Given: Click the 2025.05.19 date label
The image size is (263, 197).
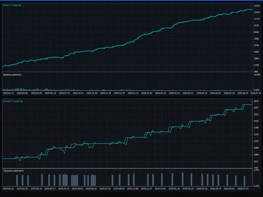Looking at the screenshot, I should coord(50,93).
